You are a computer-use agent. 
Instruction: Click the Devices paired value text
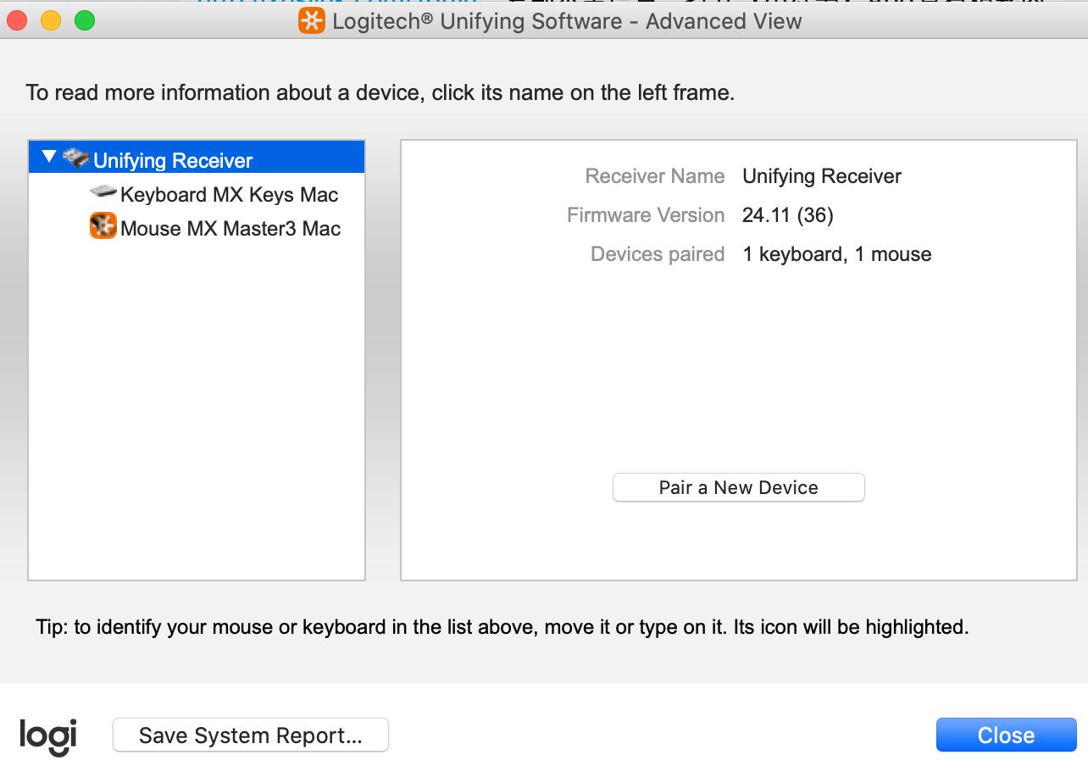point(836,254)
